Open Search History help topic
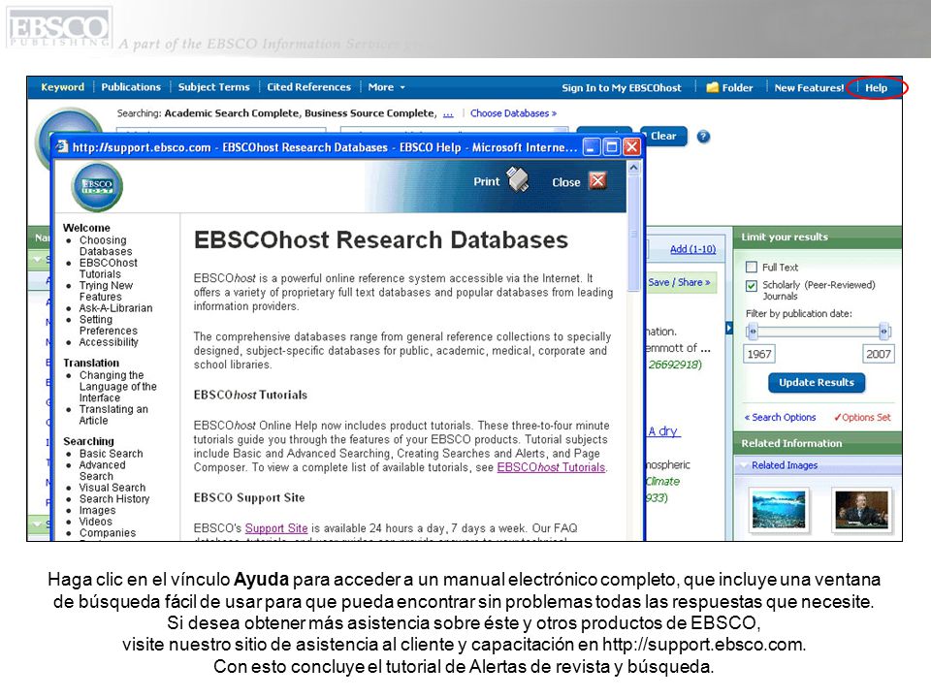 click(114, 499)
